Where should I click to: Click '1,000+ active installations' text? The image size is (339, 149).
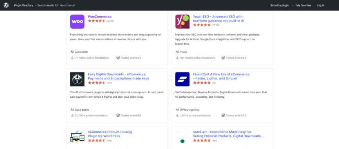coord(196,115)
